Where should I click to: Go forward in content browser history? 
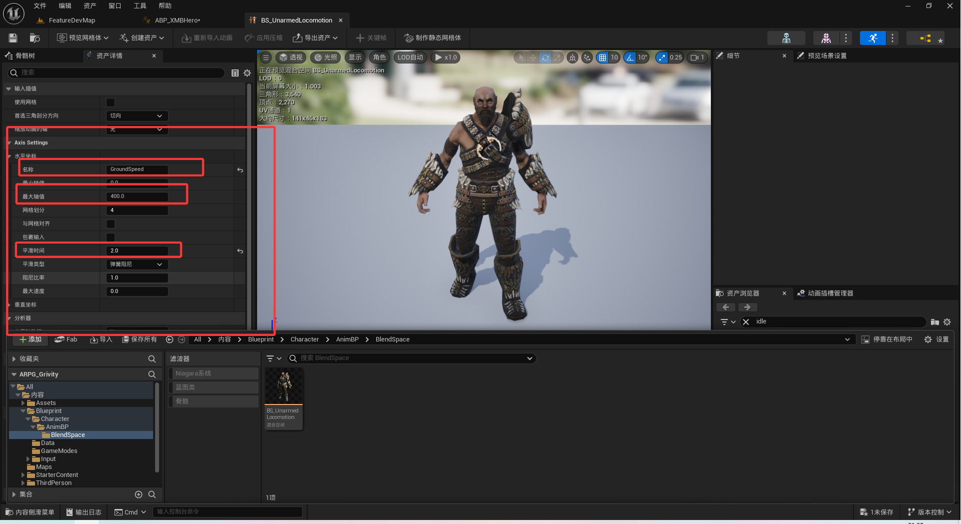point(182,339)
